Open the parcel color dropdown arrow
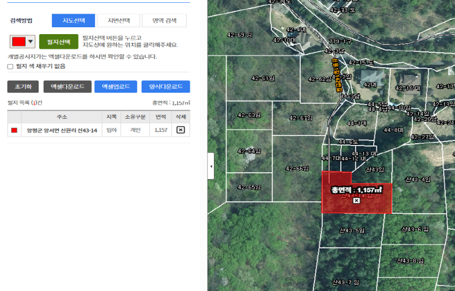 (30, 41)
